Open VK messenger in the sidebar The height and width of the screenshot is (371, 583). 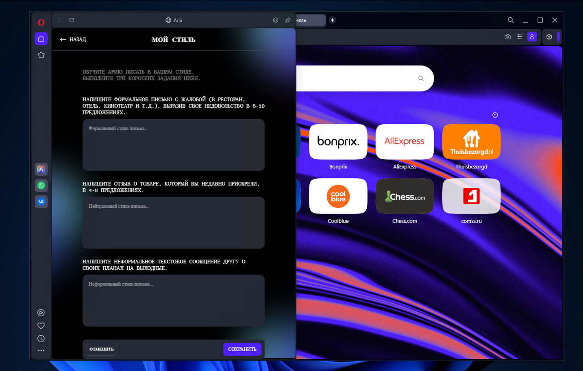click(x=41, y=202)
